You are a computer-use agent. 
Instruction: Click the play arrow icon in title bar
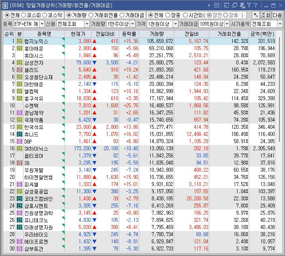click(x=209, y=6)
